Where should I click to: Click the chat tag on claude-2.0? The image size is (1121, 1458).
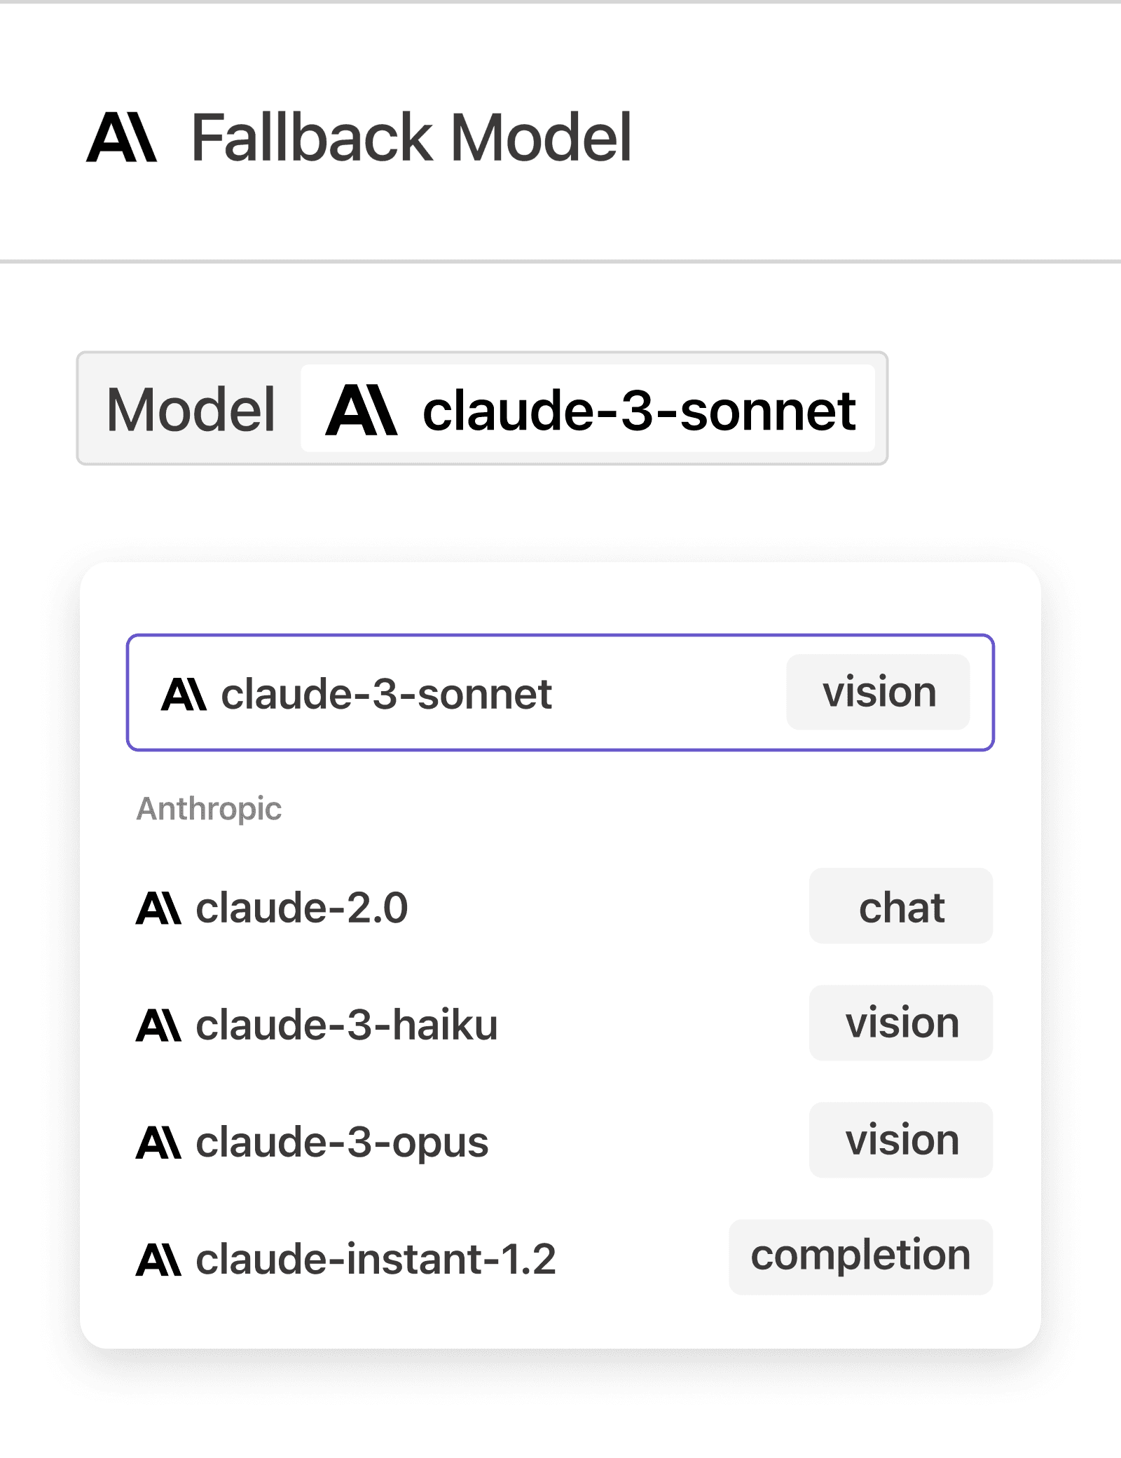[901, 907]
